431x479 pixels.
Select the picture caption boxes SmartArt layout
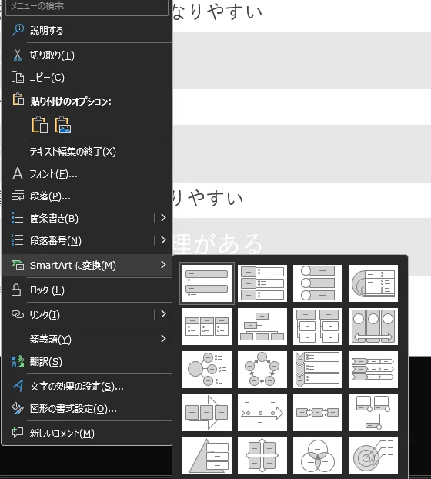coord(373,413)
